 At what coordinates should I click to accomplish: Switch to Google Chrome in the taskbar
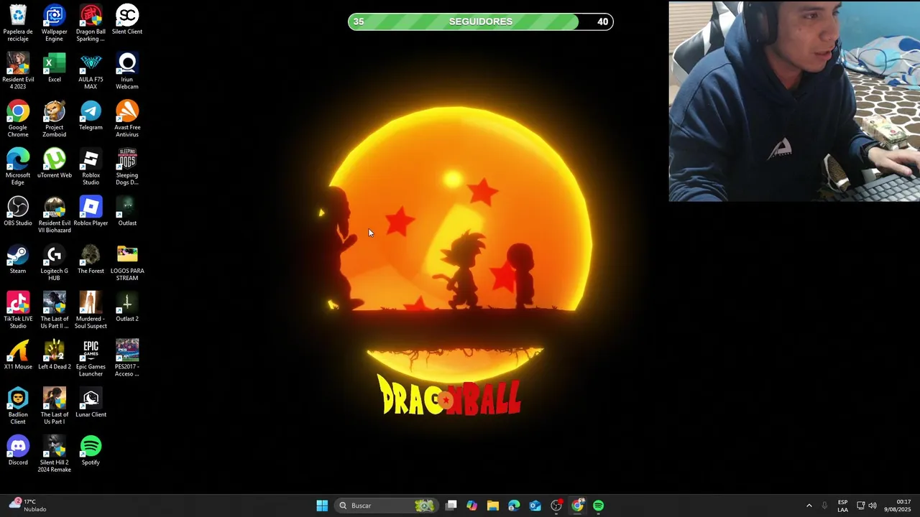pos(578,506)
